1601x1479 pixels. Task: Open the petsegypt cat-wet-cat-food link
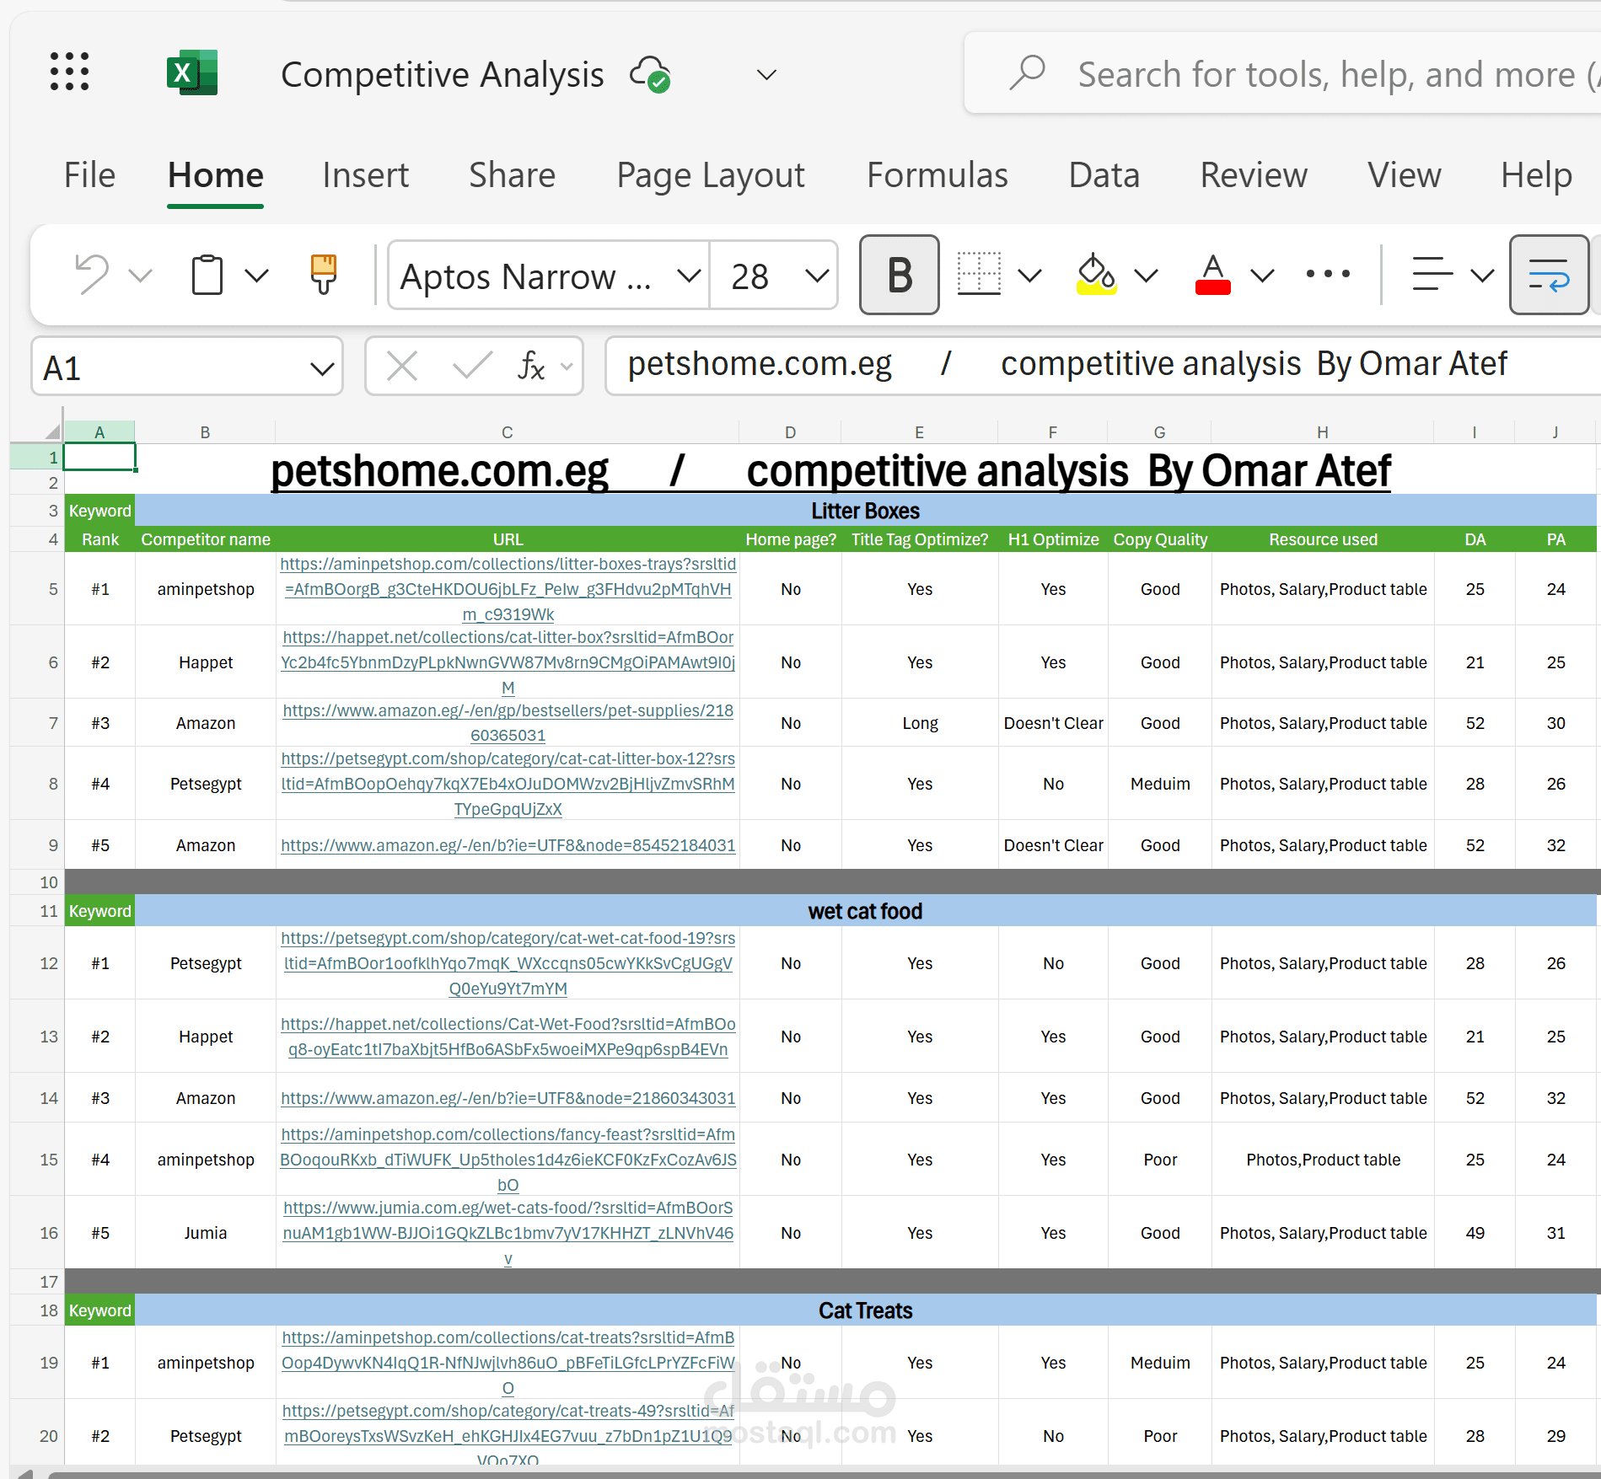coord(508,963)
